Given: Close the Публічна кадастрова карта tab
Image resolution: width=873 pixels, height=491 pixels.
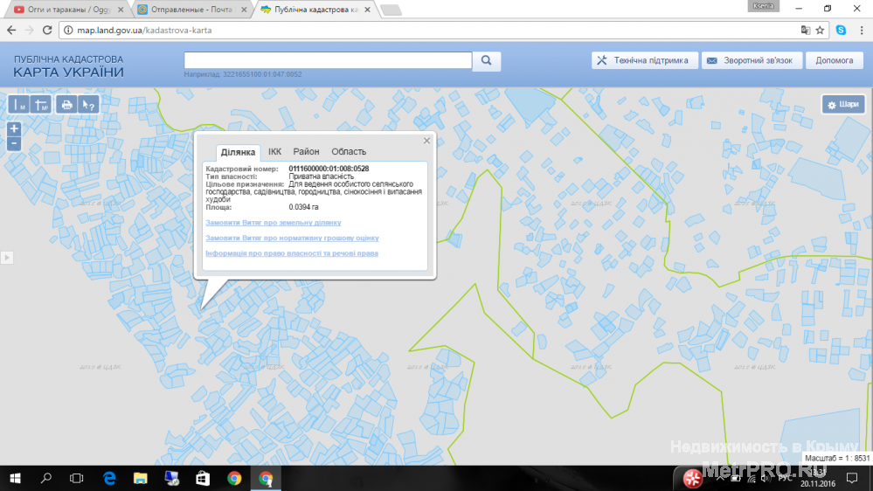Looking at the screenshot, I should [367, 10].
